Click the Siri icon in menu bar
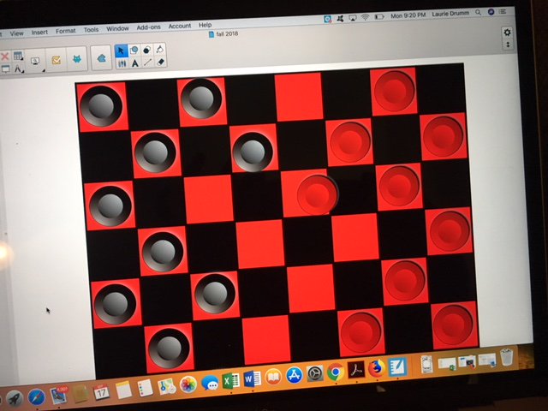The width and height of the screenshot is (548, 411). [491, 12]
